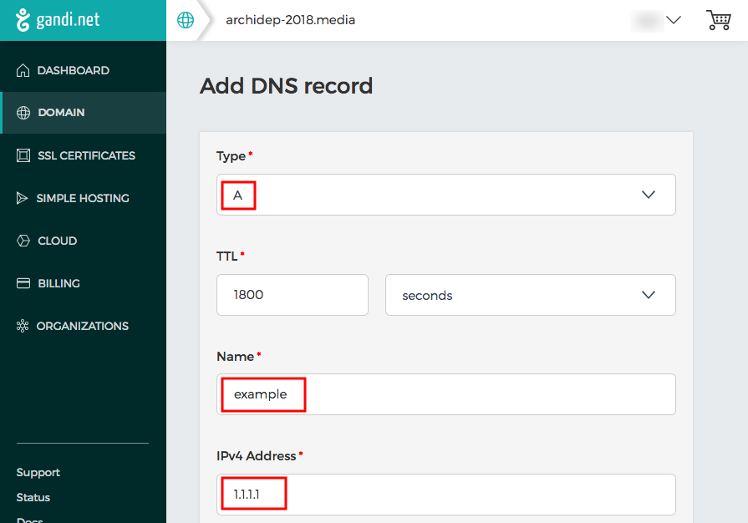Viewport: 748px width, 523px height.
Task: Click the Billing card icon
Action: coord(23,283)
